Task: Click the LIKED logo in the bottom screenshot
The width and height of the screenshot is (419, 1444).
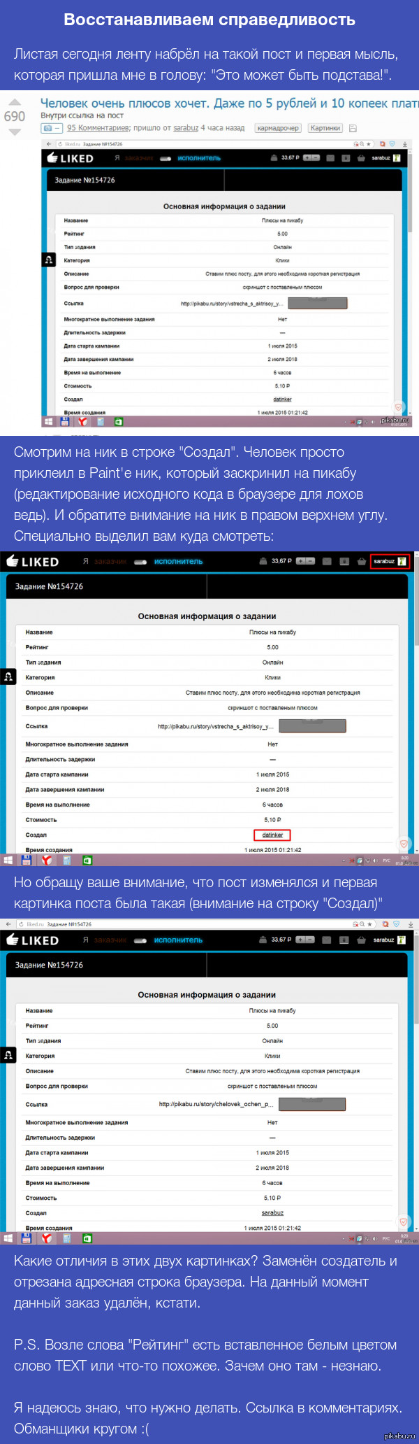Action: 32,940
